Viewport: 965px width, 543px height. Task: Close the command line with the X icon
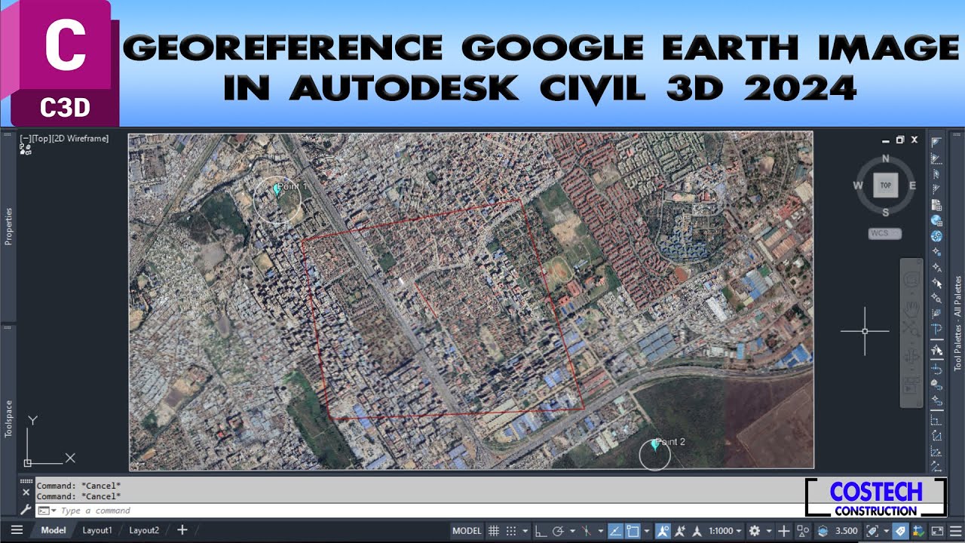click(26, 492)
